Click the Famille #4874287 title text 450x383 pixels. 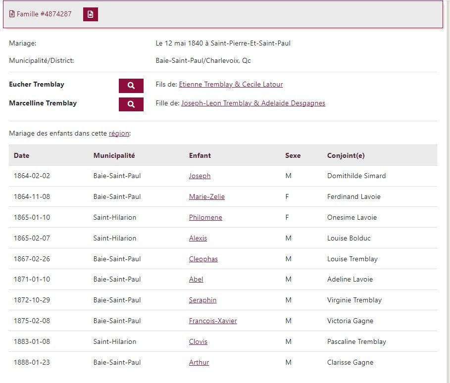click(44, 14)
